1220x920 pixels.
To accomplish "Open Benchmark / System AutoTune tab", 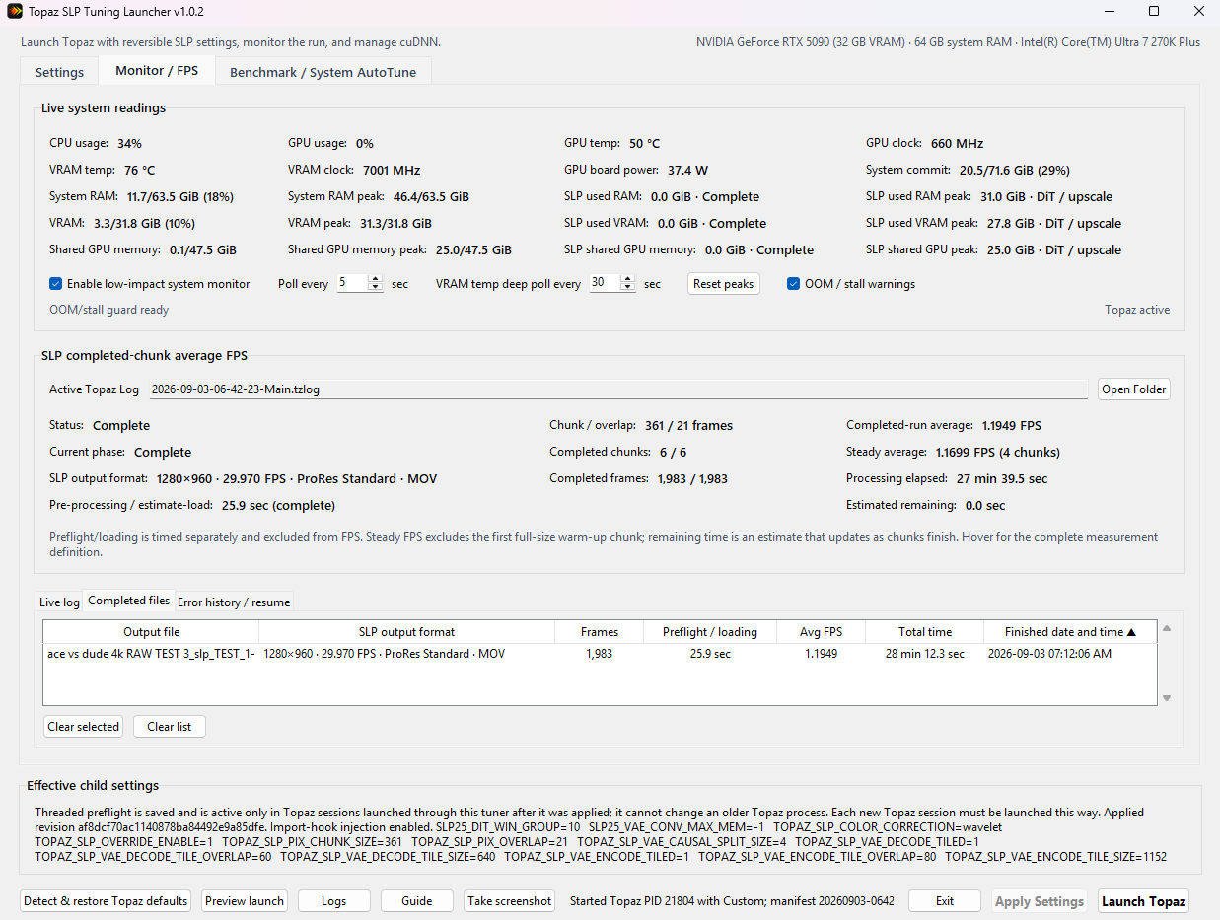I will click(x=323, y=72).
